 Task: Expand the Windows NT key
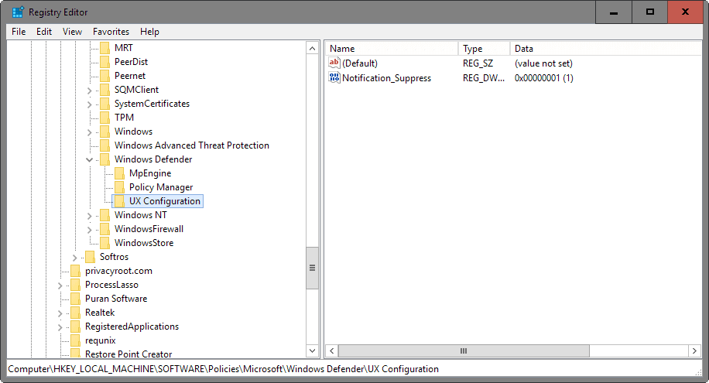90,216
